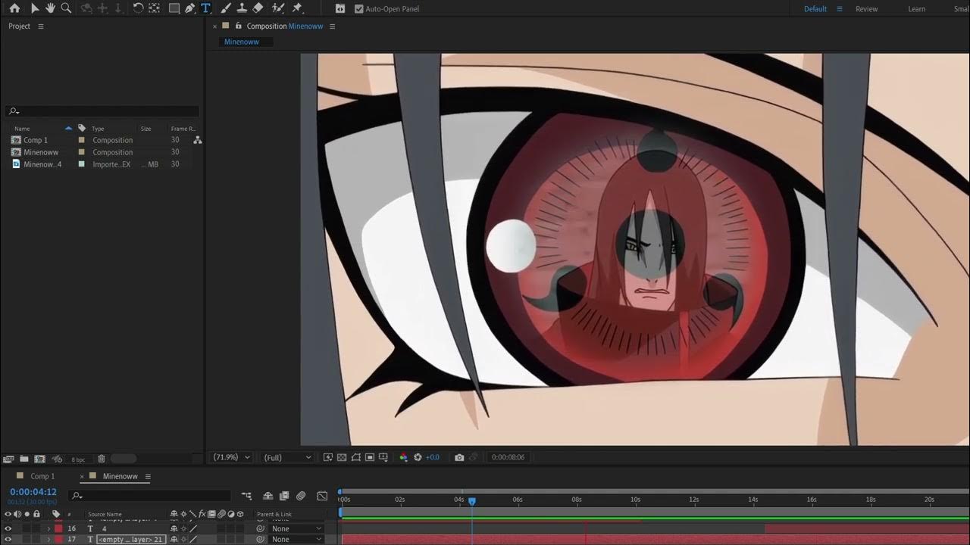Click the Orbit camera tool icon

(x=86, y=8)
